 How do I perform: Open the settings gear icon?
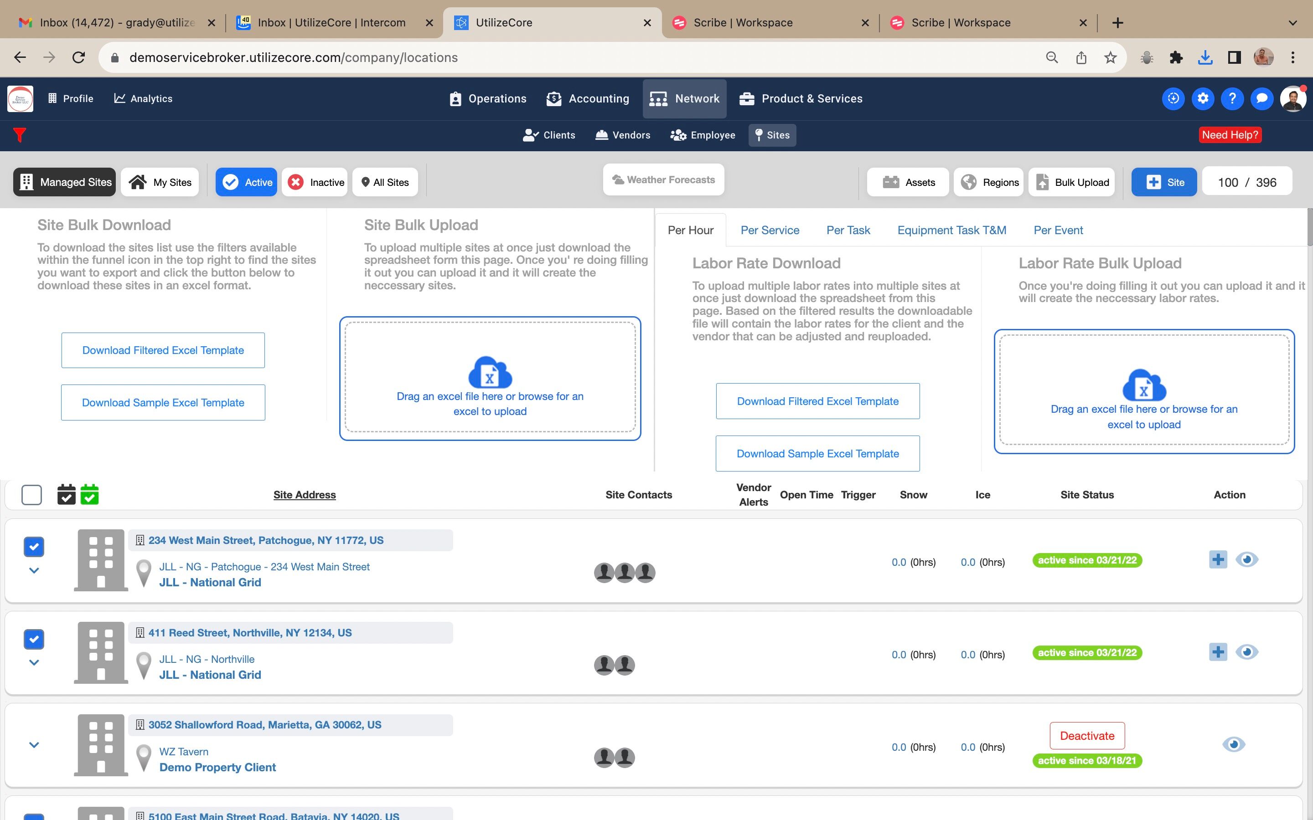[x=1202, y=99]
